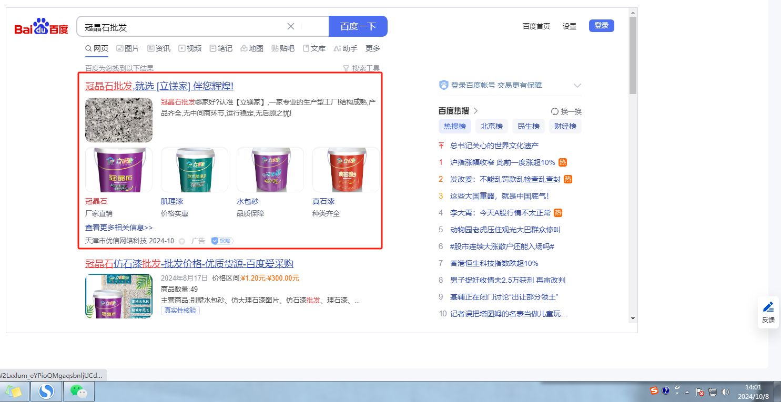Click the volume speaker tray icon

[x=725, y=391]
